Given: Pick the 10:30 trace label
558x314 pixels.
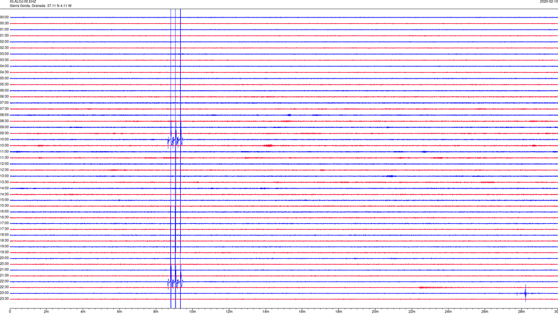Looking at the screenshot, I should point(4,145).
